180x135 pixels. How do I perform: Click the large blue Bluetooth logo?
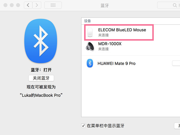click(x=41, y=41)
